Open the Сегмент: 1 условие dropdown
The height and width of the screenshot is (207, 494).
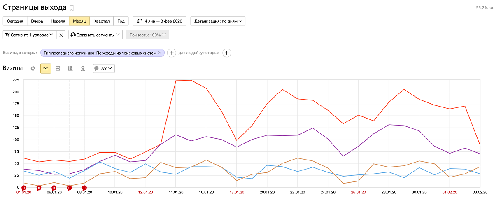[x=29, y=35]
